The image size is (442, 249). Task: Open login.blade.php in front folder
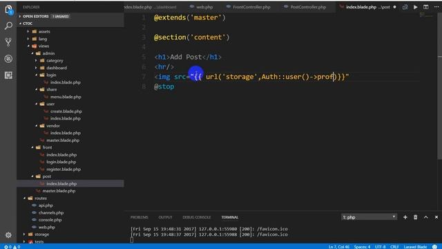pos(61,162)
